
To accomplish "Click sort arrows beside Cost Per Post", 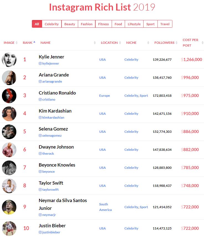I will pos(202,43).
